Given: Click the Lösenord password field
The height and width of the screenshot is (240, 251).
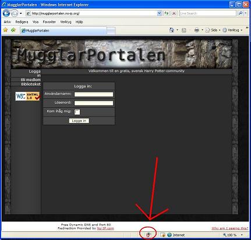Looking at the screenshot, I should (94, 103).
